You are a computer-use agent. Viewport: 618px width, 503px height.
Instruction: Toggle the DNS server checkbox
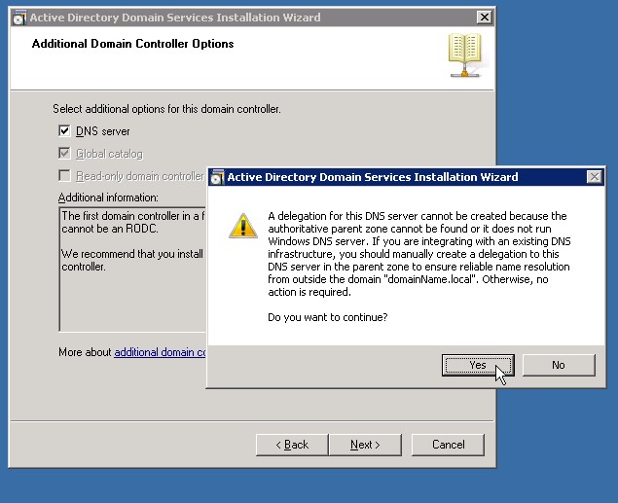[x=65, y=131]
